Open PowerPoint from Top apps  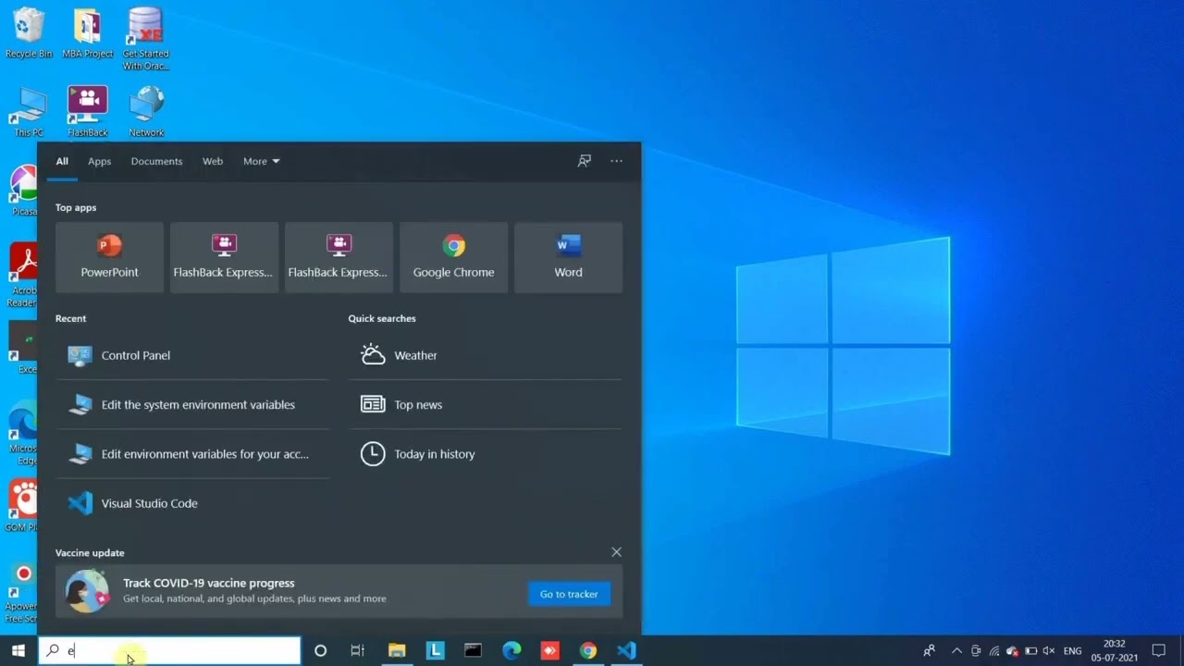[109, 257]
